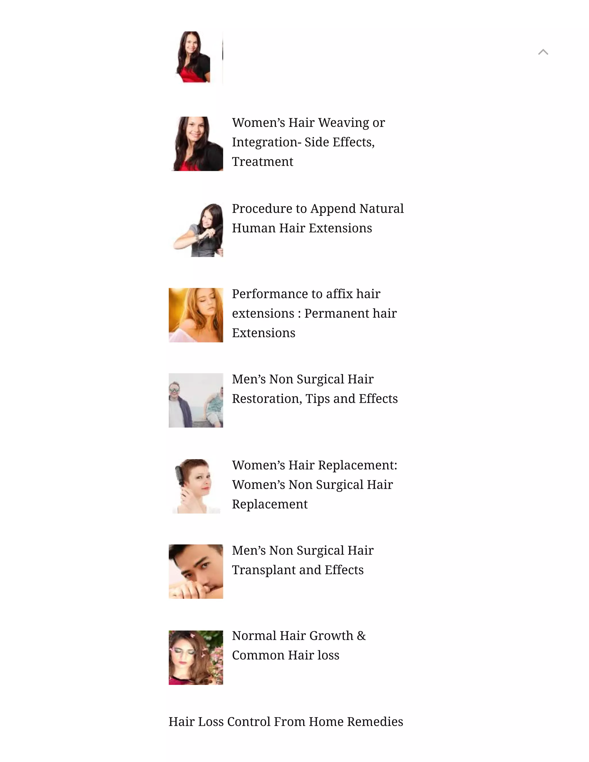589x762 pixels.
Task: Open Procedure to Append Natural Human Hair Extensions
Action: pyautogui.click(x=318, y=218)
